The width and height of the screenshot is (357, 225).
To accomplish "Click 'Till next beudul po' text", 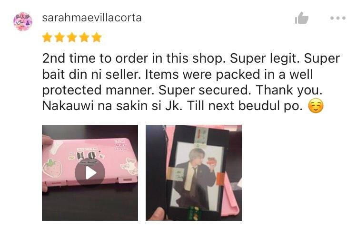I will [245, 106].
